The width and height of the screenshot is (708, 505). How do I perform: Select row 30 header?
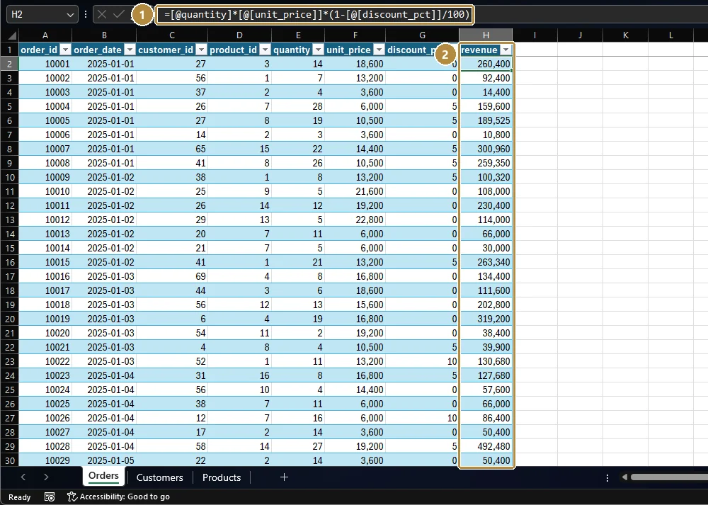(9, 460)
